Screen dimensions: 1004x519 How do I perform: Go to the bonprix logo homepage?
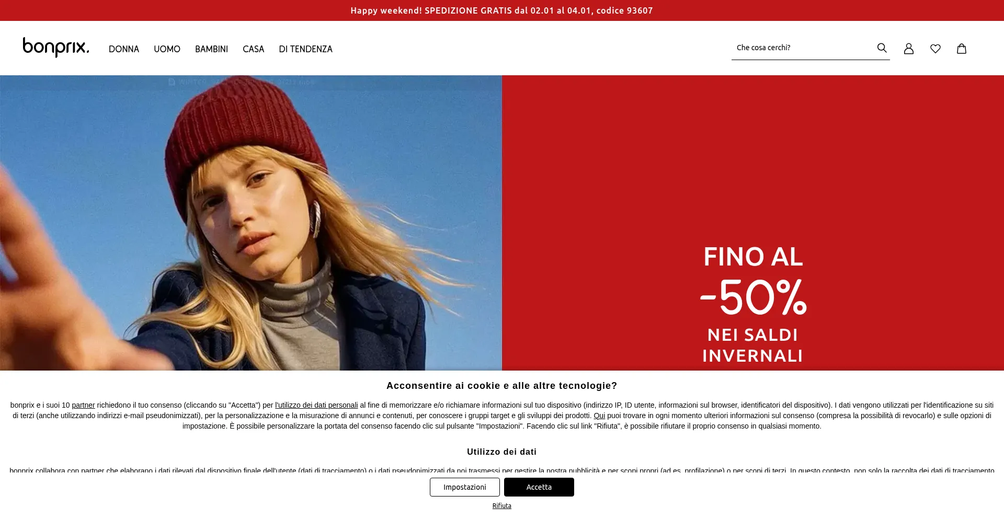pos(56,47)
